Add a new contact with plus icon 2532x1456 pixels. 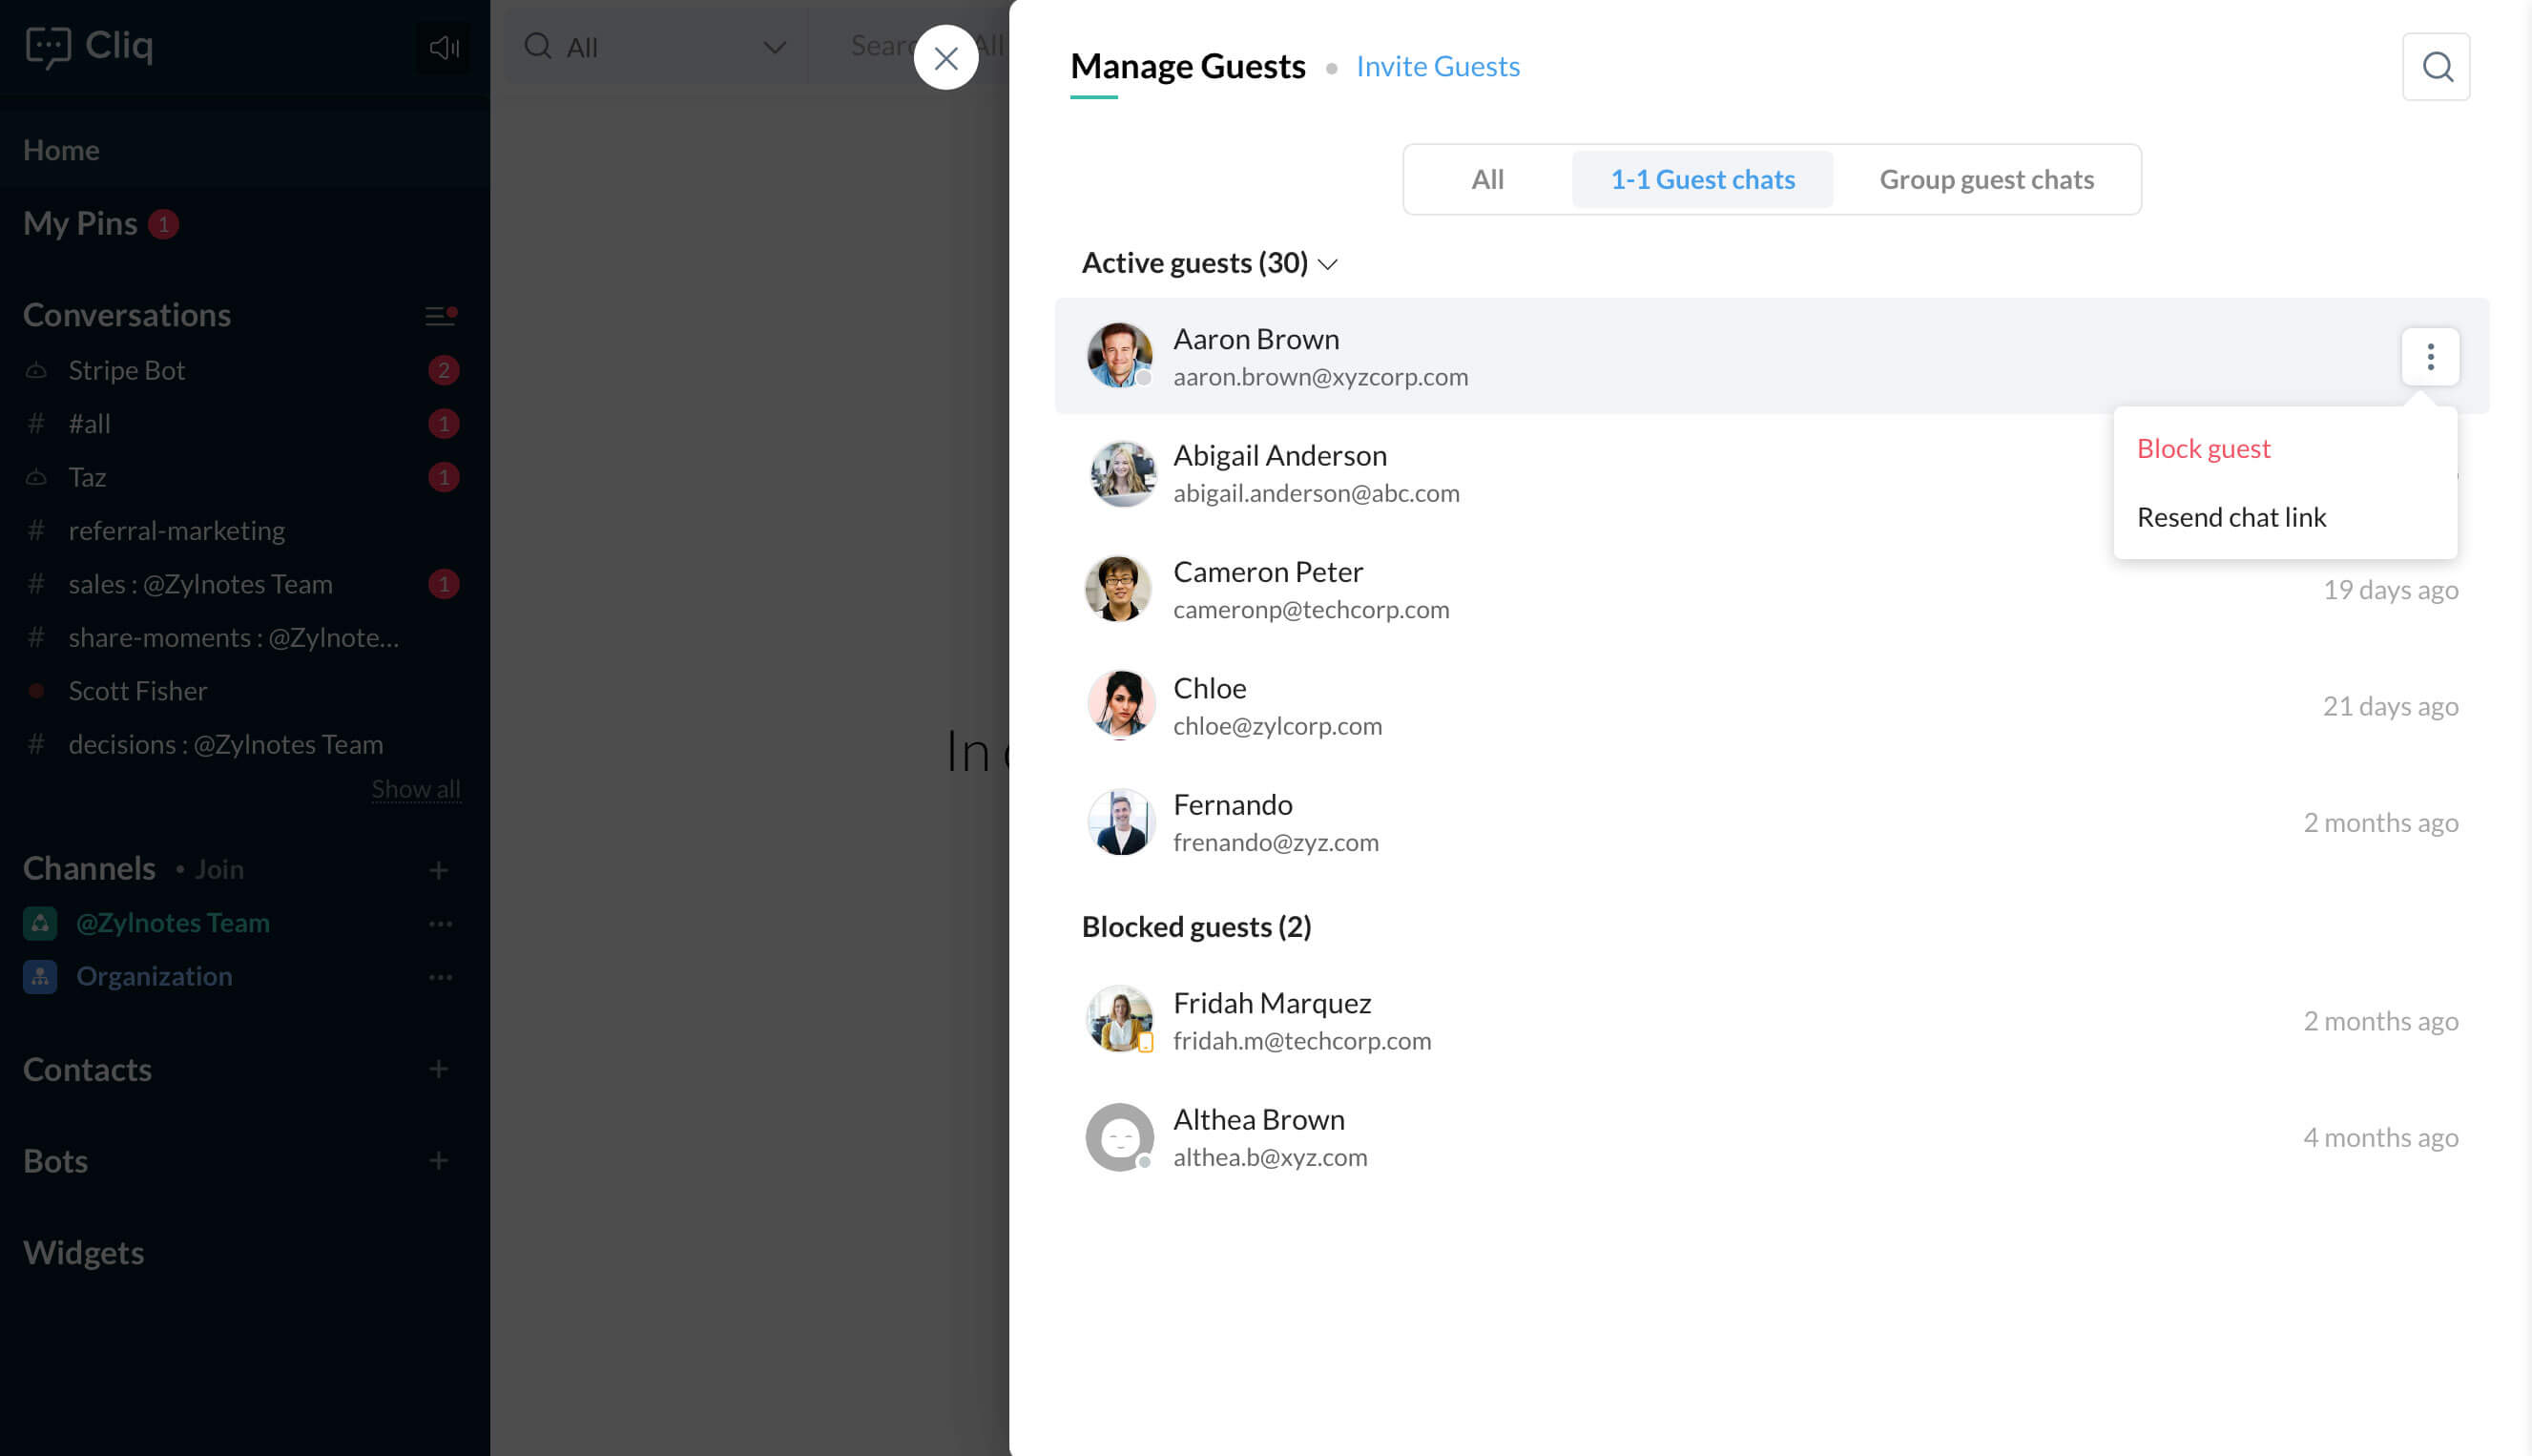click(438, 1069)
